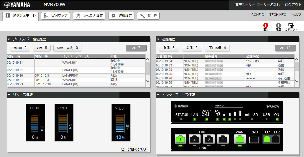
Task: Click the USB LED indicator
Action: click(x=266, y=119)
